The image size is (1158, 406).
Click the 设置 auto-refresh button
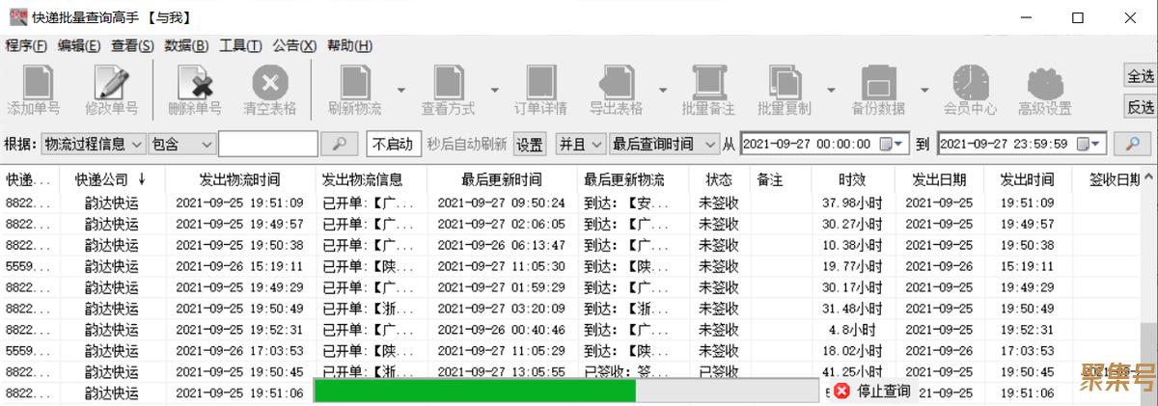click(529, 145)
